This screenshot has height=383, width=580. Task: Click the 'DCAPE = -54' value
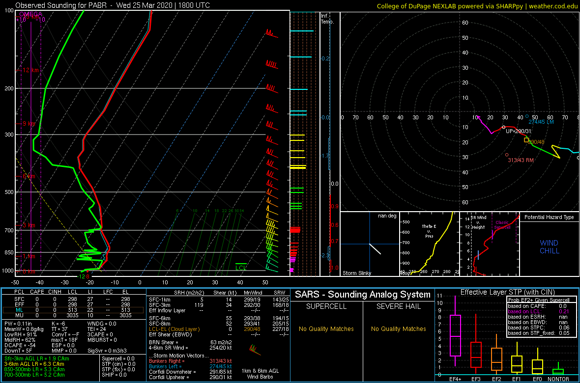pyautogui.click(x=19, y=346)
